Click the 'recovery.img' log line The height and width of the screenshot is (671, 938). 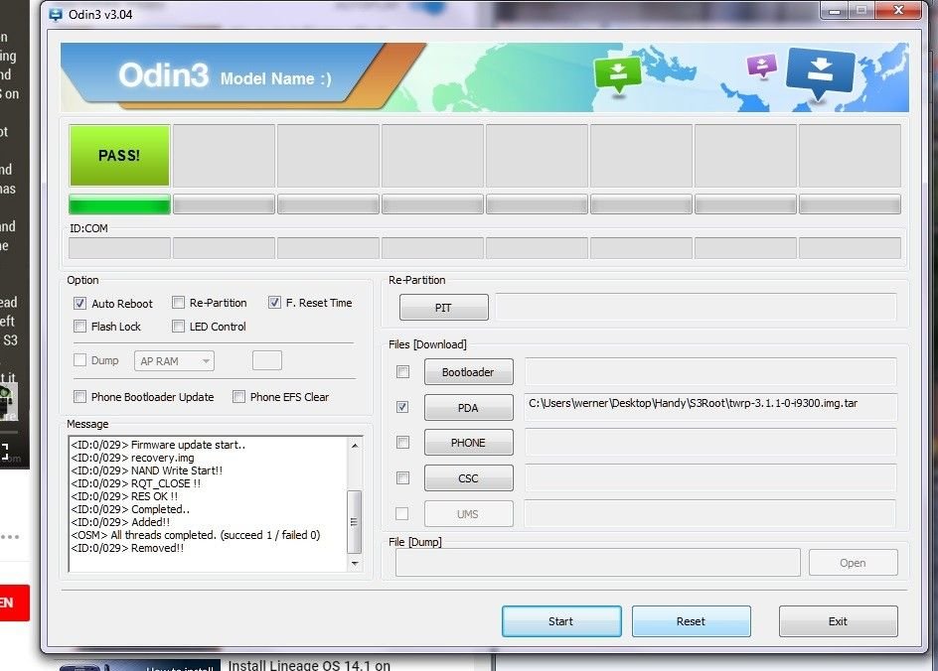[132, 458]
